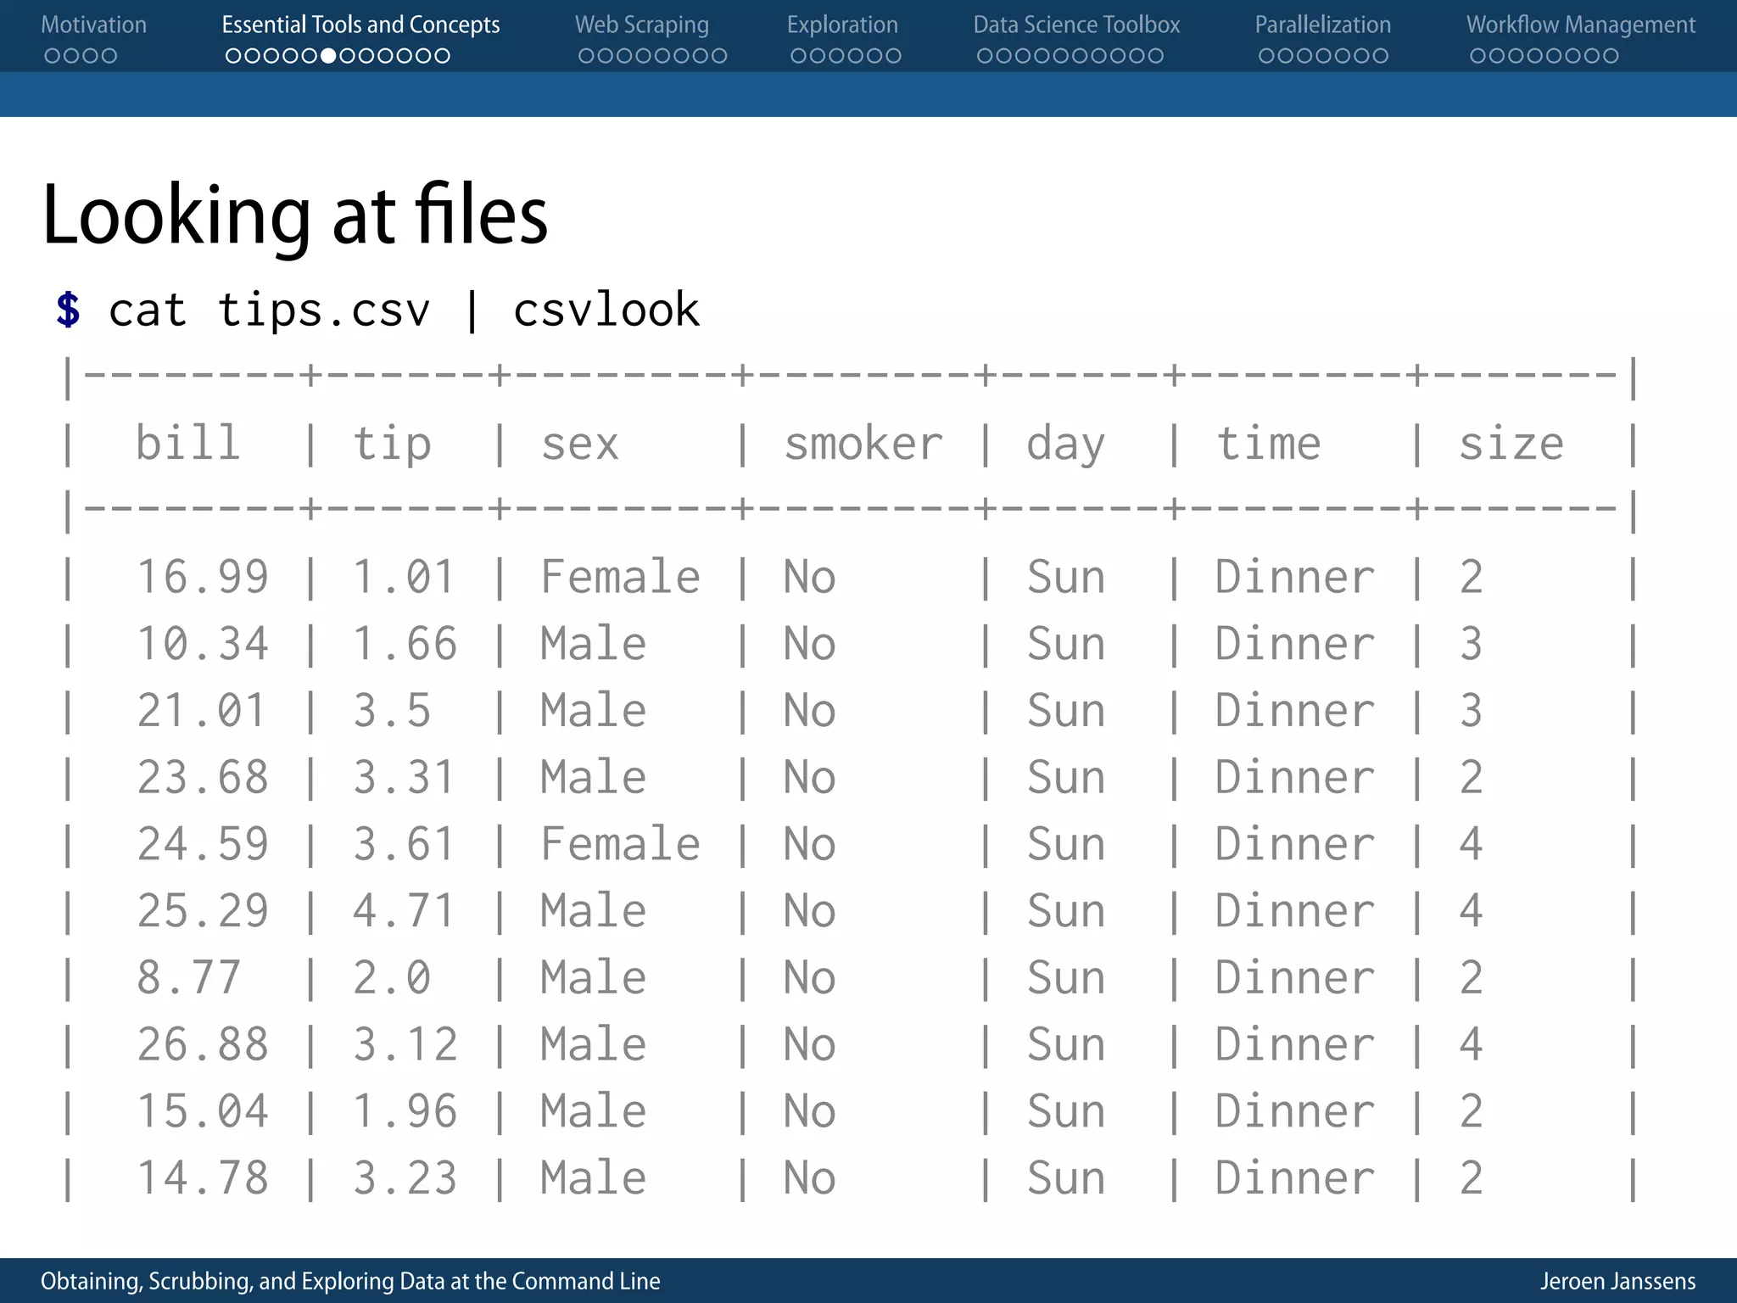Viewport: 1737px width, 1303px height.
Task: Click the tip value 1.96
Action: (x=405, y=1111)
